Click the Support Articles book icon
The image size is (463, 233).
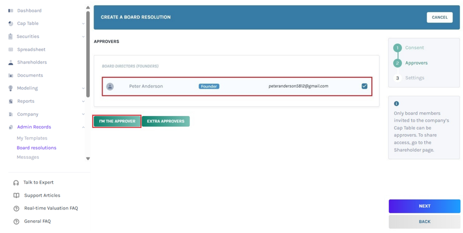[16, 196]
